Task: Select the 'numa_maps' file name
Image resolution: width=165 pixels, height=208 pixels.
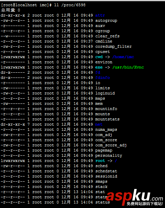Action: pos(106,129)
